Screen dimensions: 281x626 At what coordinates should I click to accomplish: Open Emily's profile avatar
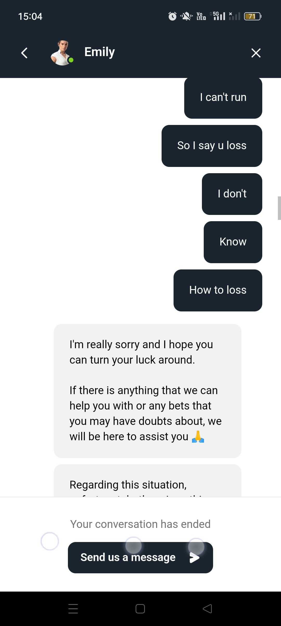tap(62, 53)
